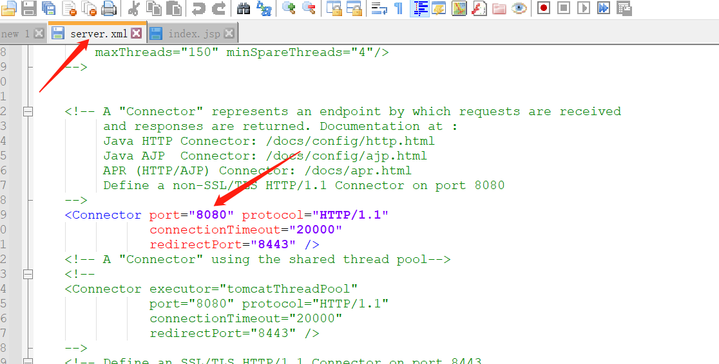Print the document using the printer icon
This screenshot has width=719, height=364.
pyautogui.click(x=109, y=8)
